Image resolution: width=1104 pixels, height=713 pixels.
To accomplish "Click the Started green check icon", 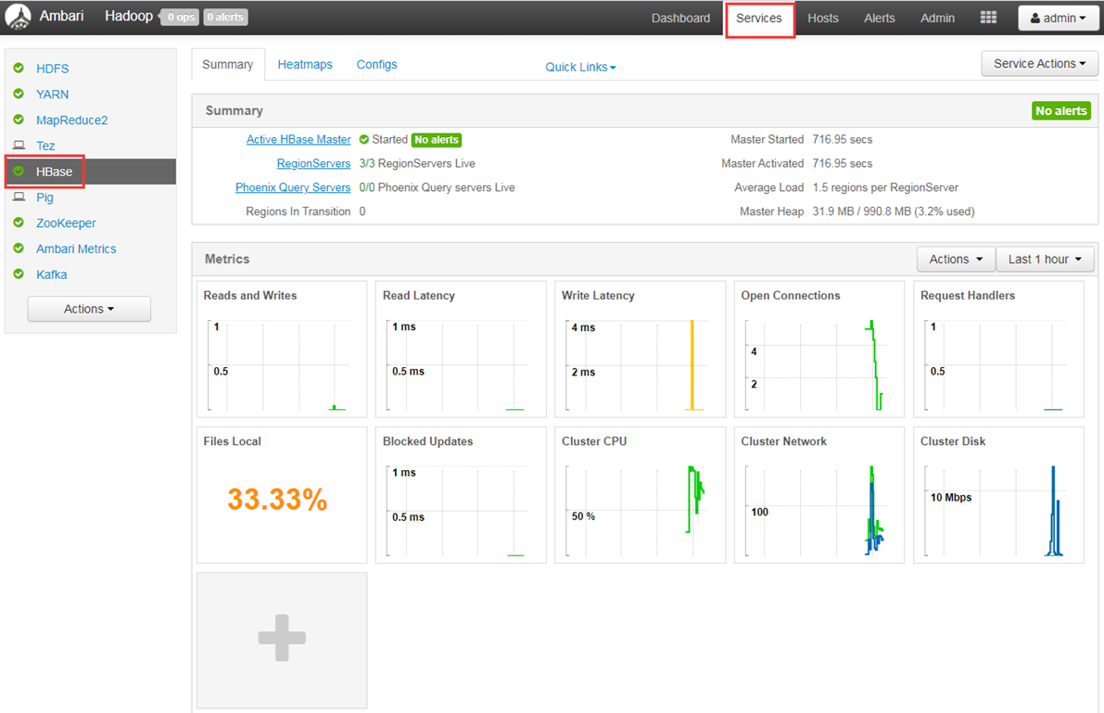I will 364,139.
